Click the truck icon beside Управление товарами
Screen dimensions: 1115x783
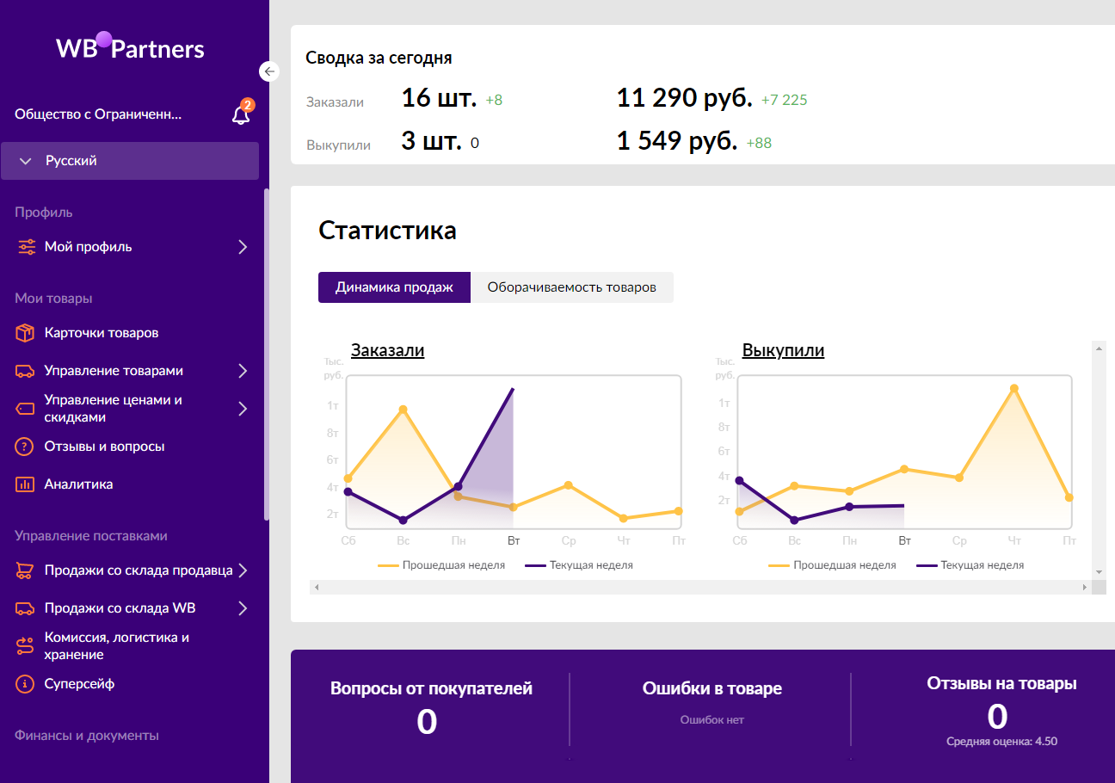26,371
